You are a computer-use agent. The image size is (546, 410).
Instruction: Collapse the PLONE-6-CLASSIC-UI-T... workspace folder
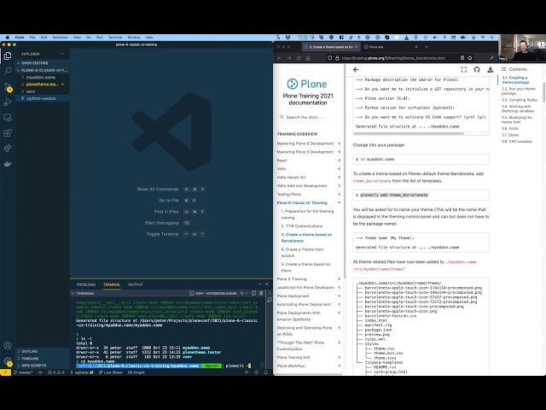(x=43, y=70)
